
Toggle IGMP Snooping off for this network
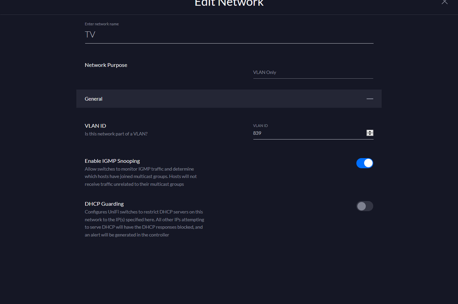click(364, 163)
